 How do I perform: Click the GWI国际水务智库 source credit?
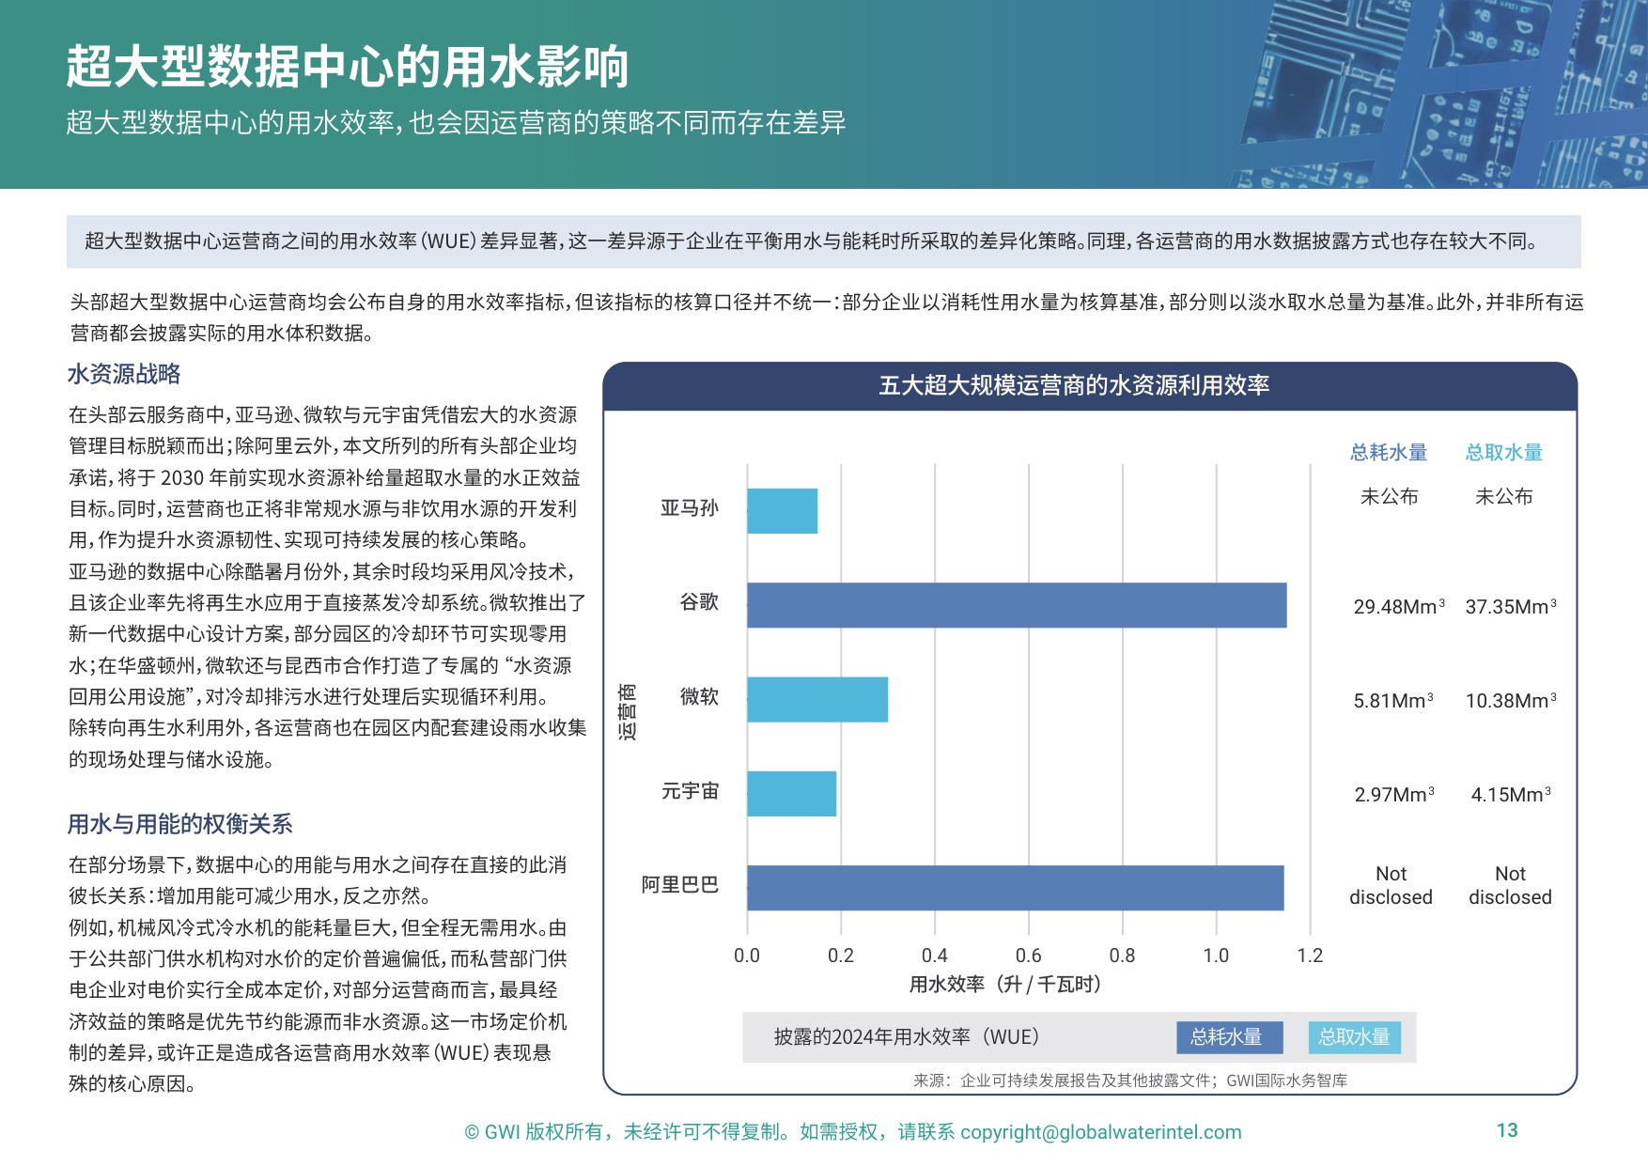[x=1289, y=1081]
